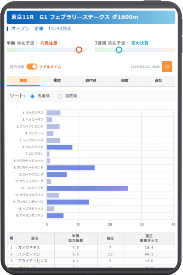Click the 9. ダブルハートボンド chart bar
Screen dimensions: 183x275
(x=71, y=168)
